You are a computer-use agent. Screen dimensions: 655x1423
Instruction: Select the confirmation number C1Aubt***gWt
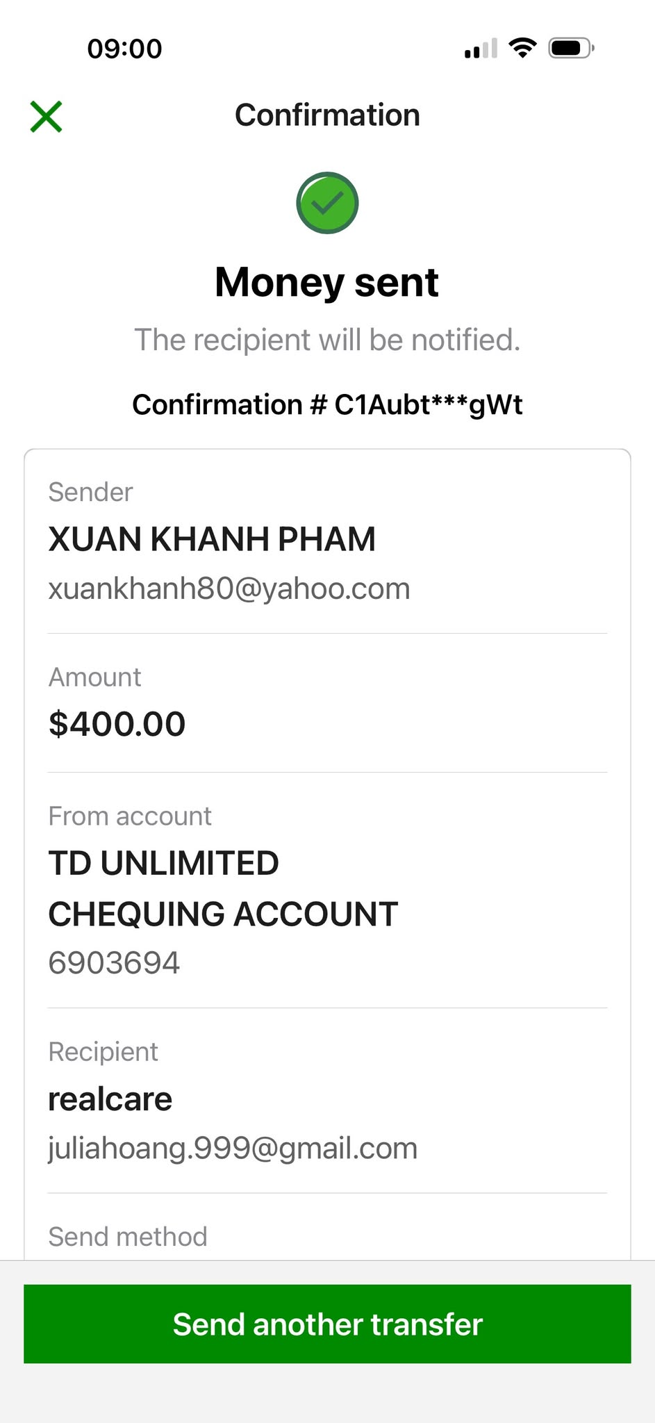point(429,404)
